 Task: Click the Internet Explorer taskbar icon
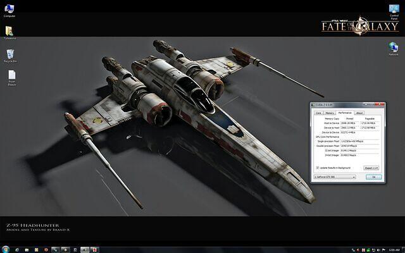[19, 249]
